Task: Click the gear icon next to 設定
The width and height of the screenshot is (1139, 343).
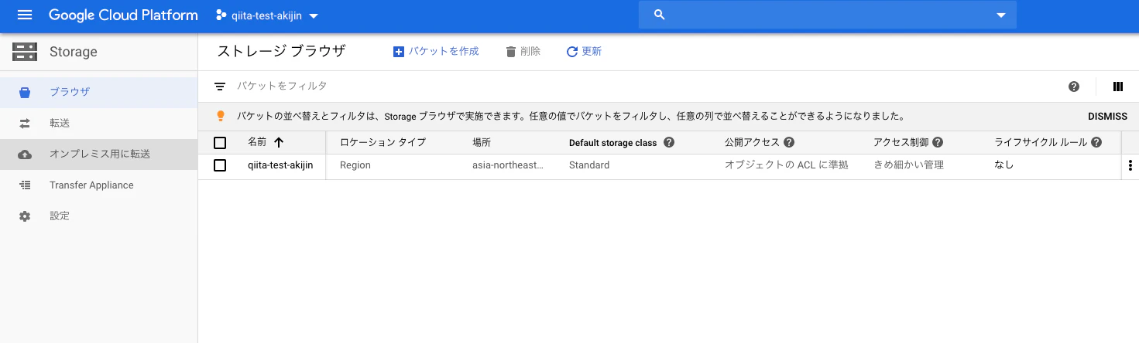Action: coord(25,216)
